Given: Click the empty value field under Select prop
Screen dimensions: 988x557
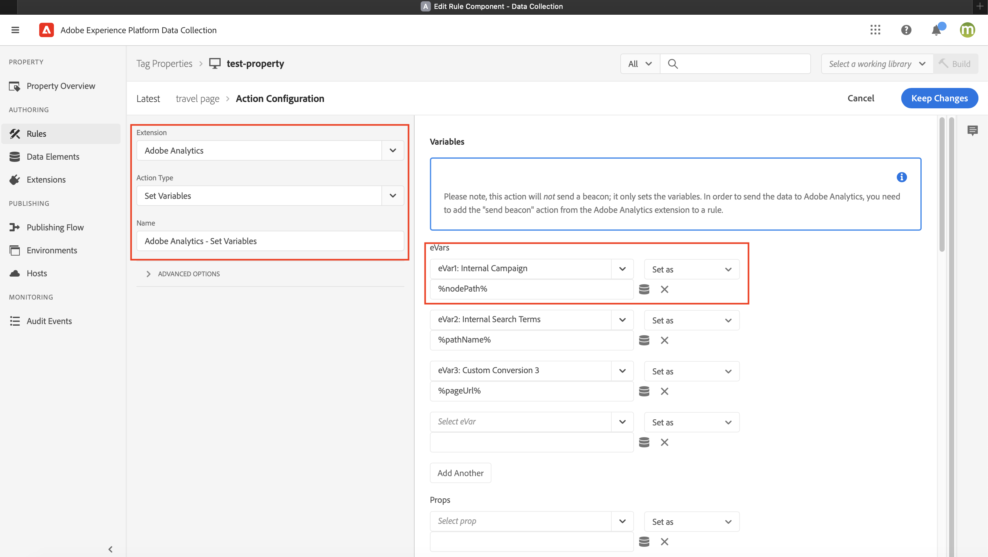Looking at the screenshot, I should (x=531, y=541).
